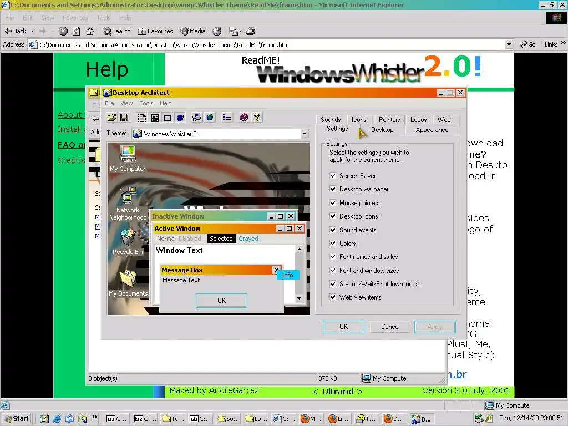Image resolution: width=568 pixels, height=426 pixels.
Task: Click scroll-down arrow in Window Text preview
Action: point(299,298)
